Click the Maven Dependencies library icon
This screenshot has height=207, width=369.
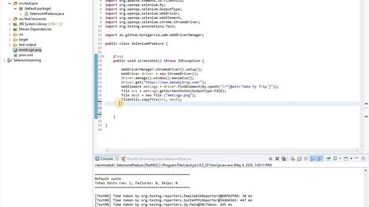coord(16,29)
